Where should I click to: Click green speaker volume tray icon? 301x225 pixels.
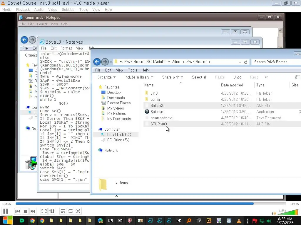pyautogui.click(x=269, y=221)
